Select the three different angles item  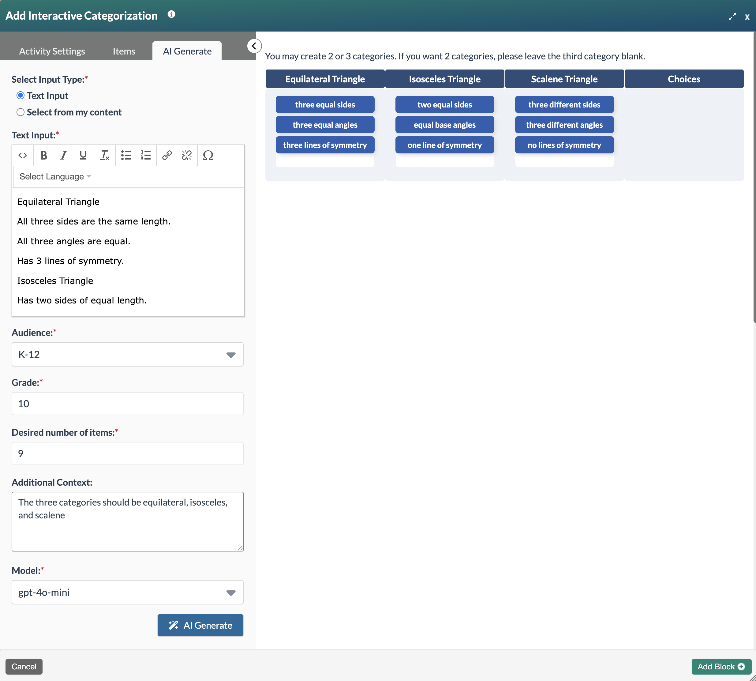coord(564,125)
